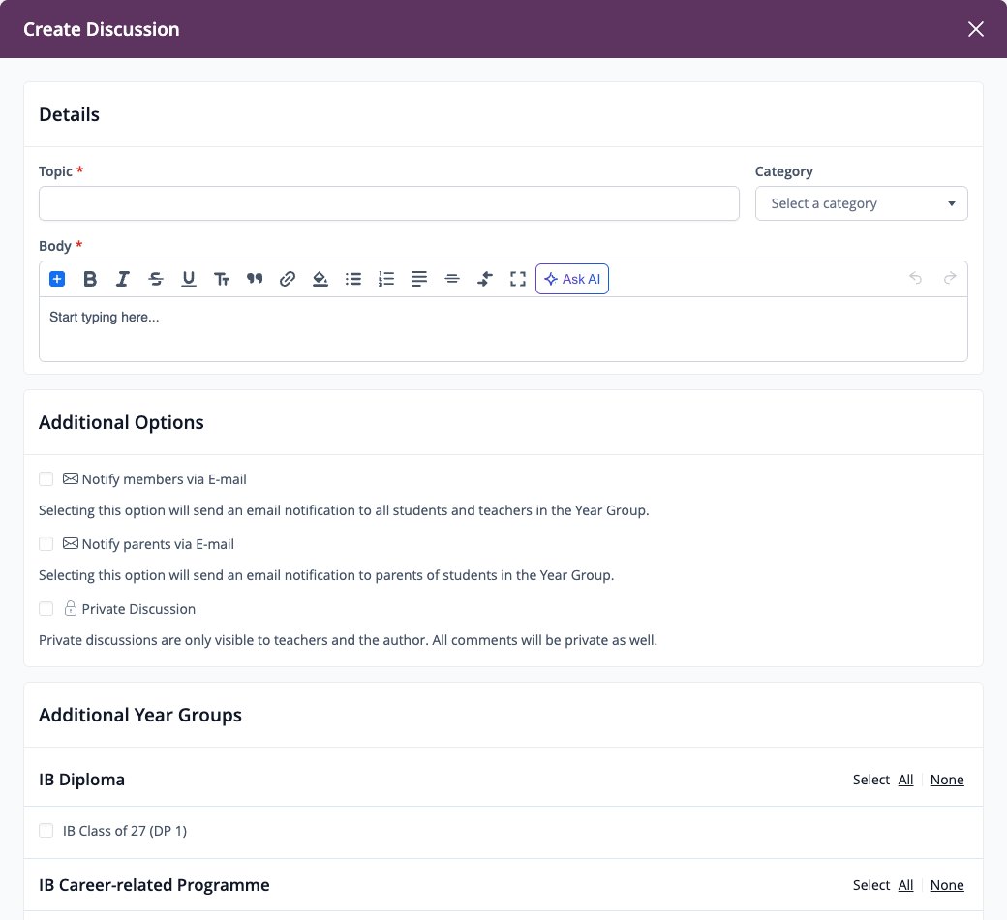The width and height of the screenshot is (1007, 920).
Task: Open the text size tool
Action: point(222,279)
